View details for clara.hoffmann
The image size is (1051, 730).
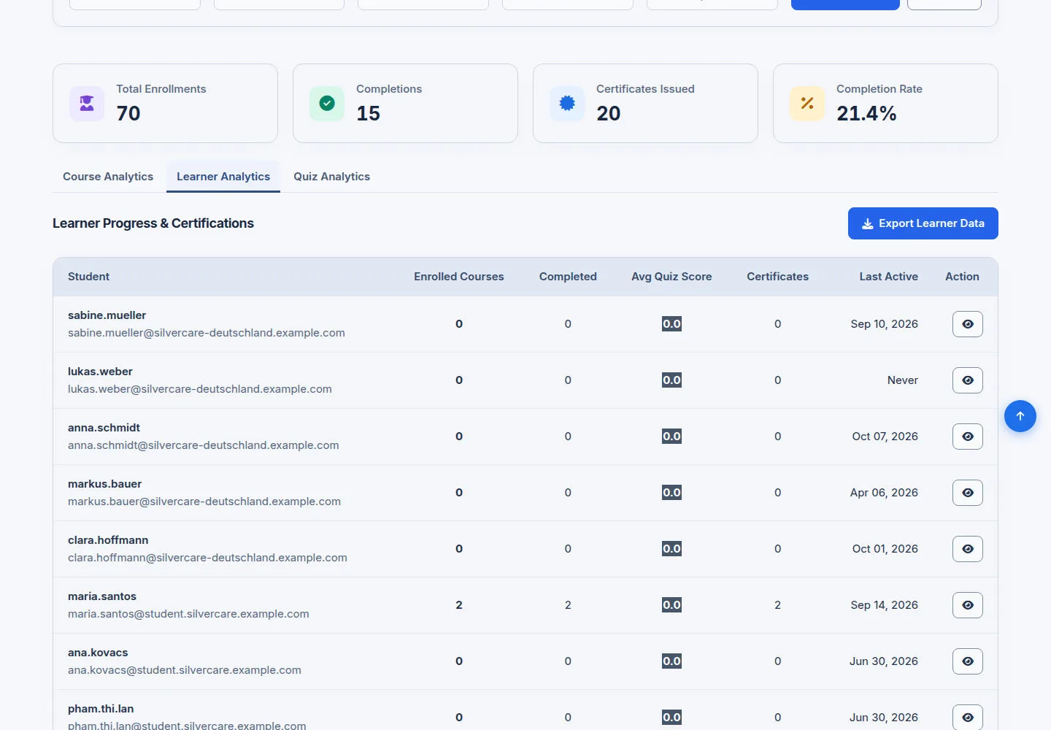(x=968, y=549)
